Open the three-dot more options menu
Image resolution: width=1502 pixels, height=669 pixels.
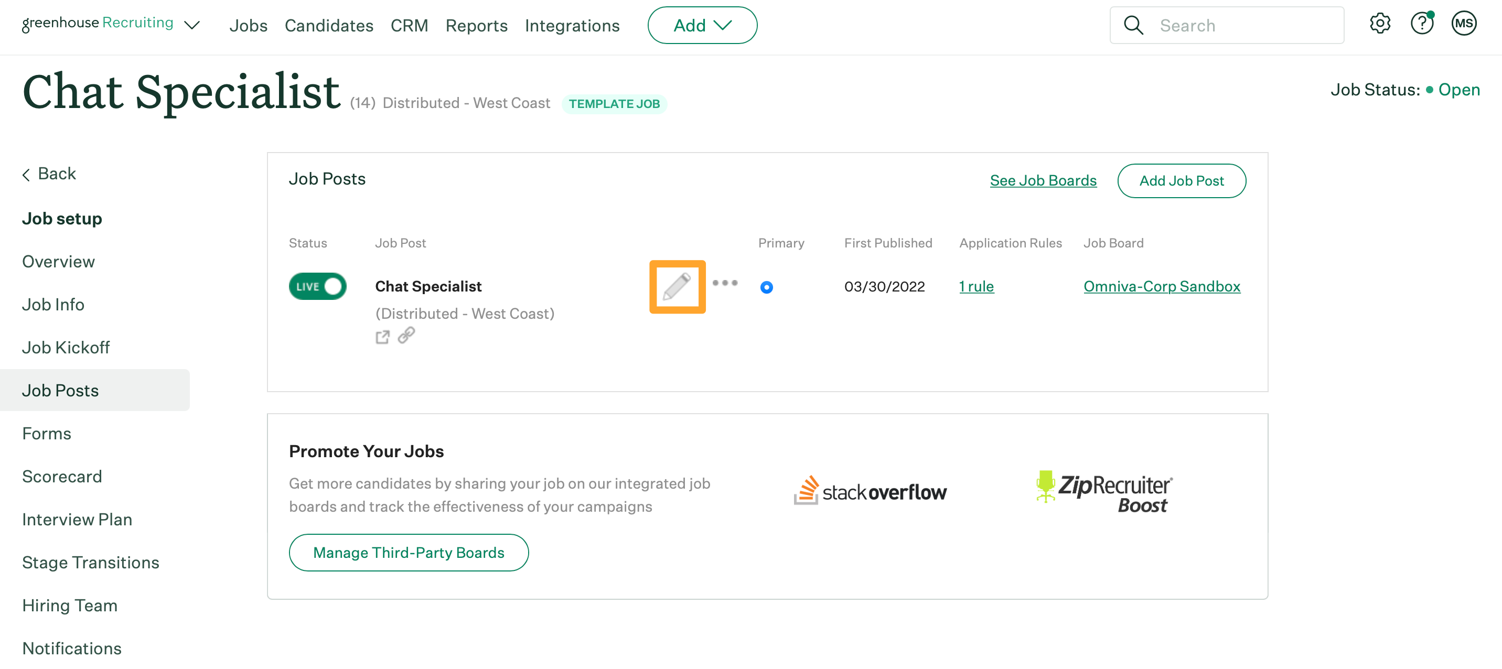point(725,283)
